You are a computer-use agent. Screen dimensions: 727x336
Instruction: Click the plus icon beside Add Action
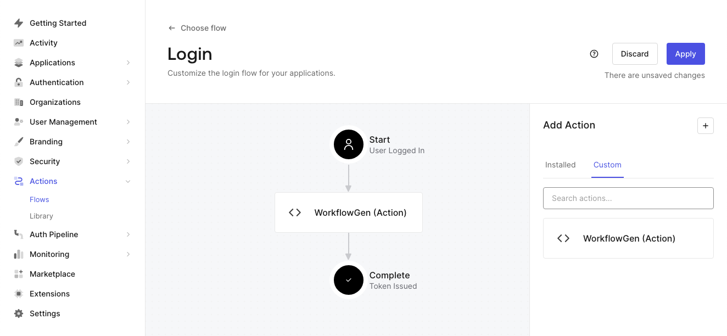(705, 126)
